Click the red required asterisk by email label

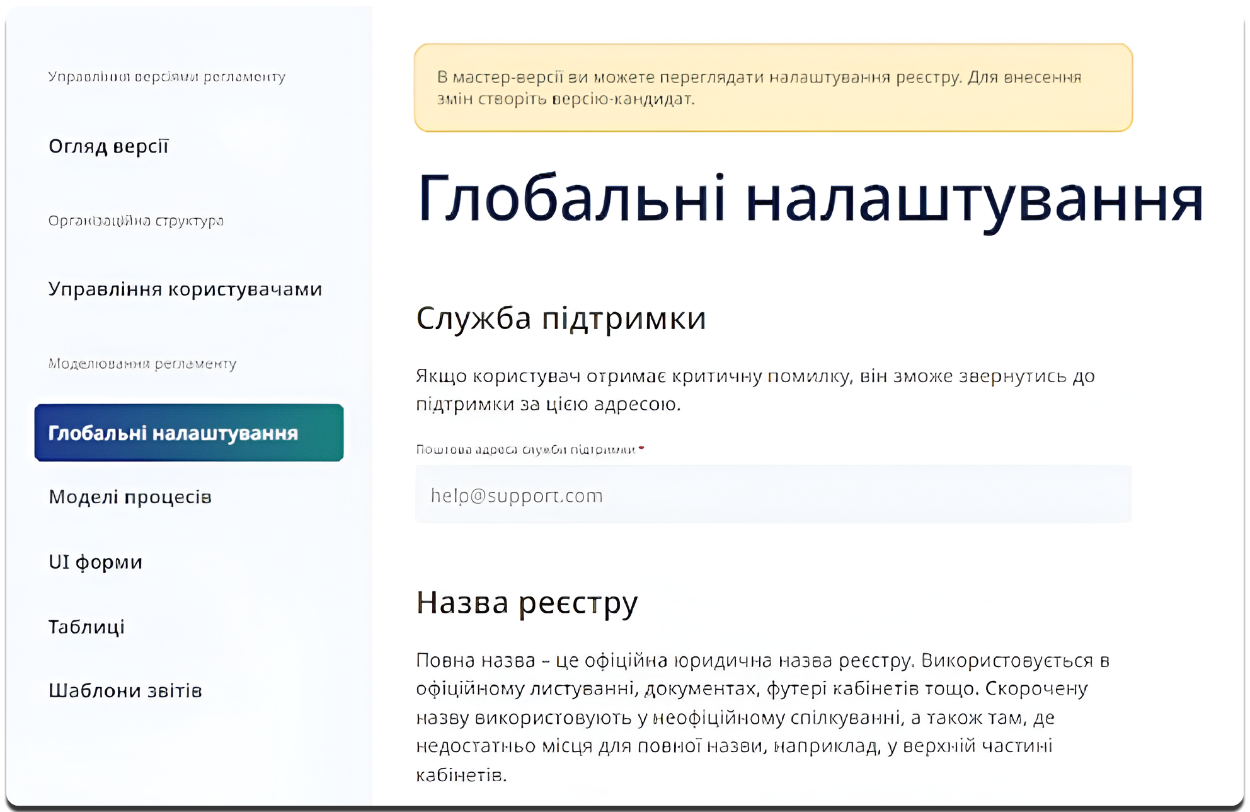[x=641, y=448]
